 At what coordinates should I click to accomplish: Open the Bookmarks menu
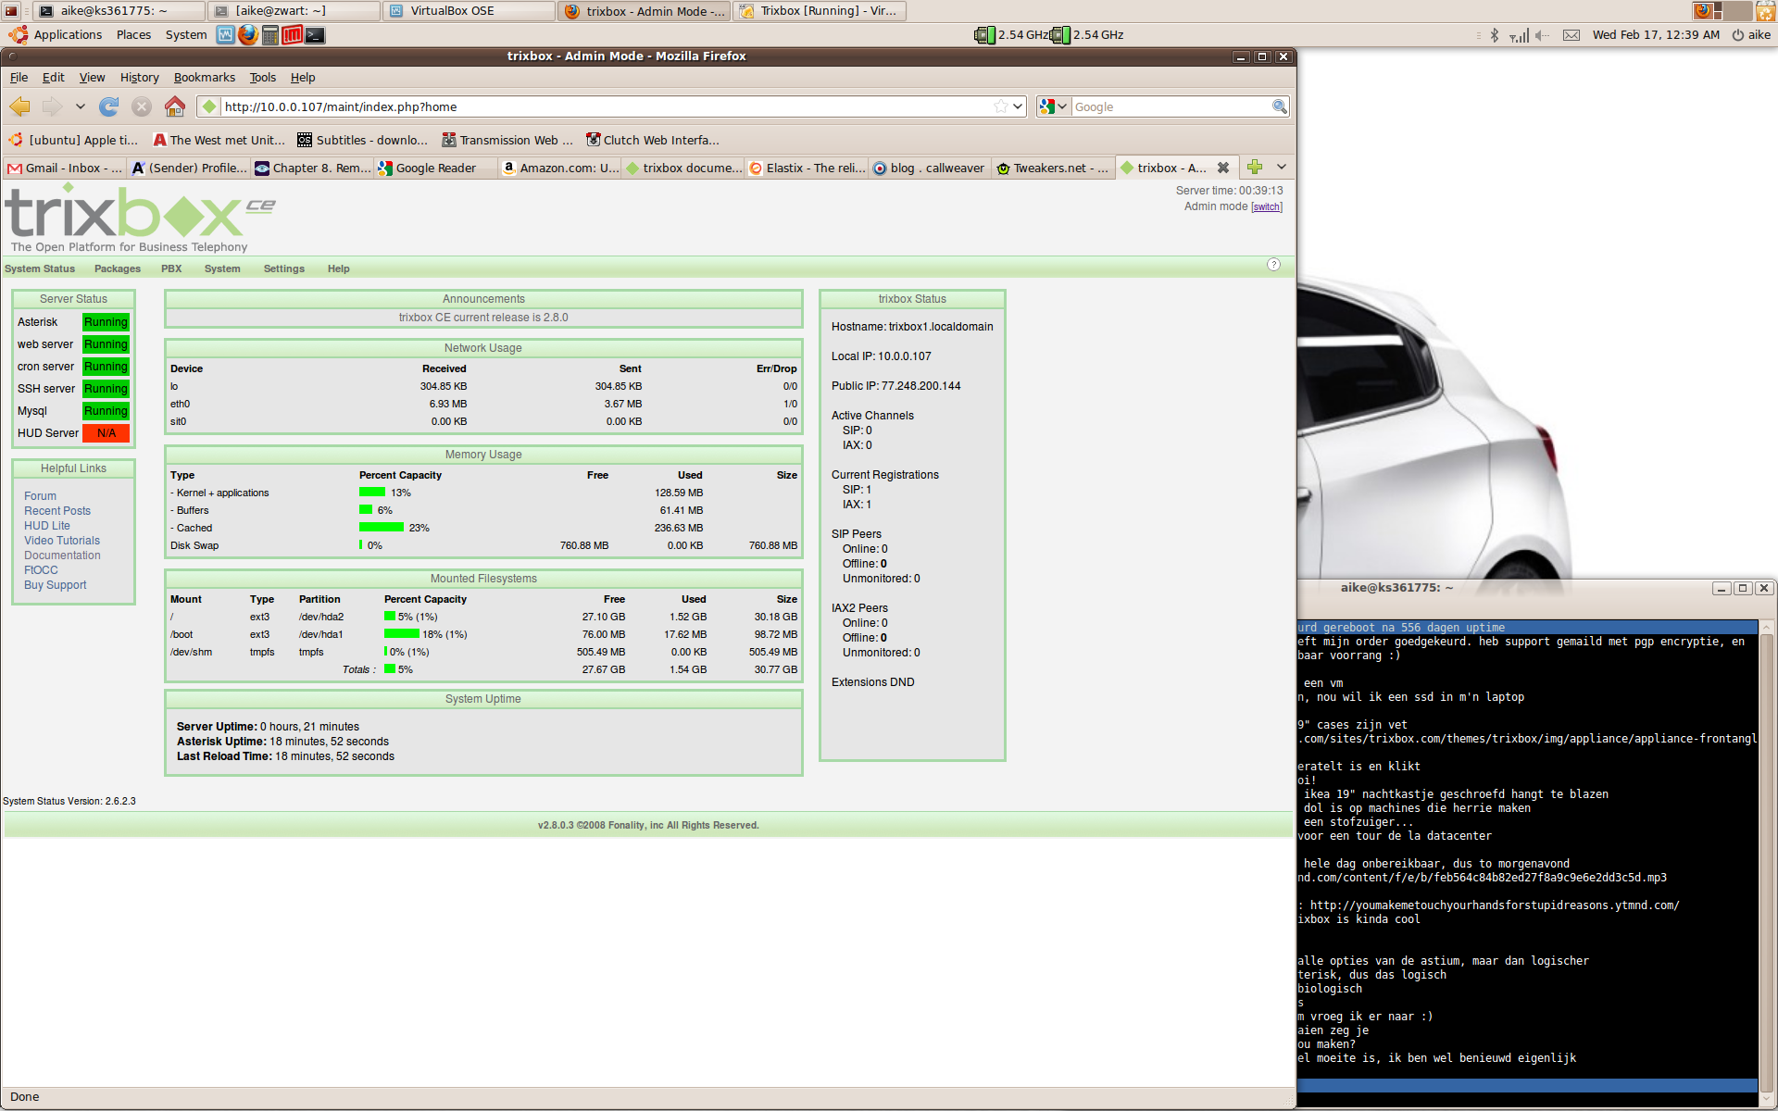[x=205, y=78]
